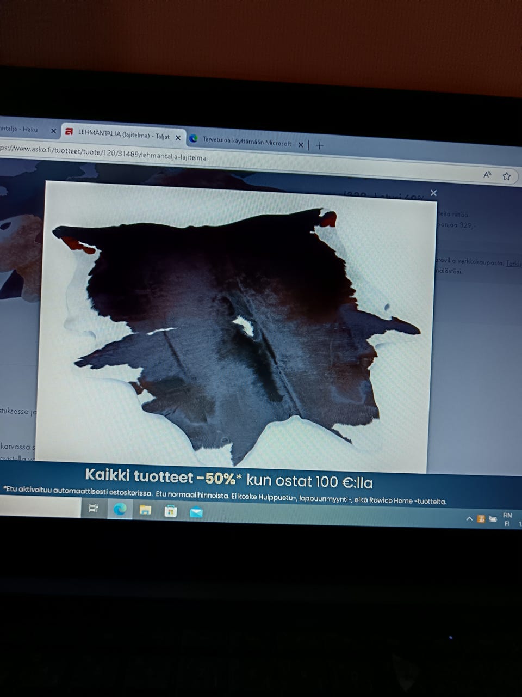The image size is (522, 697).
Task: Close the Tervetuloa käyttämään Microsoft tab
Action: tap(301, 145)
